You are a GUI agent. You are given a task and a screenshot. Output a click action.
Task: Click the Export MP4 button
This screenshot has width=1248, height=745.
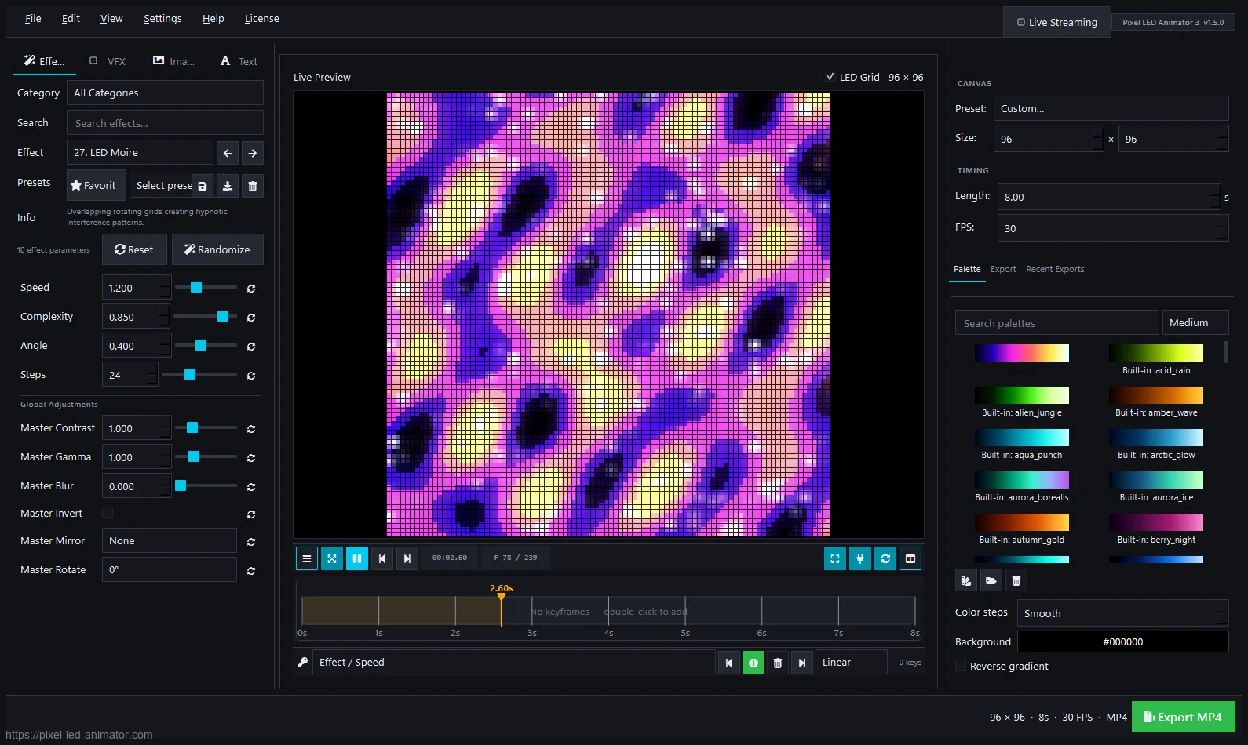(1184, 717)
